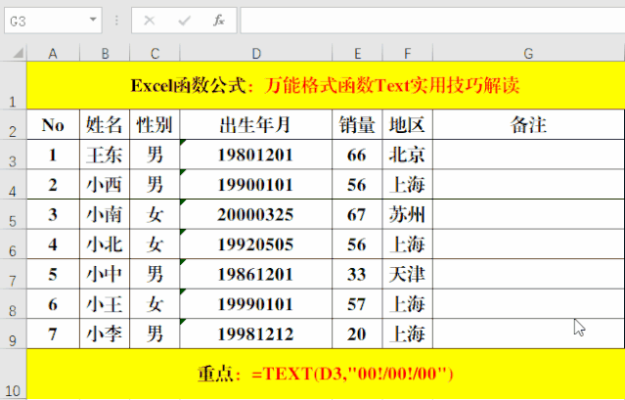Select the cell with region 苏州
This screenshot has height=400, width=625.
coord(407,214)
